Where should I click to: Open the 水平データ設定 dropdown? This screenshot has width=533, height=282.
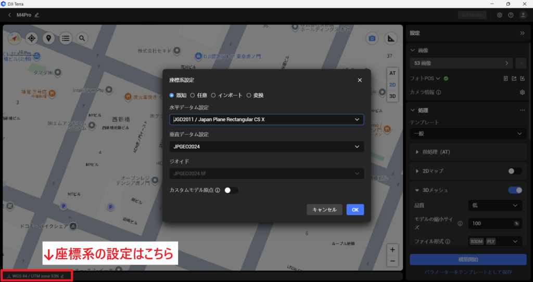[x=266, y=119]
